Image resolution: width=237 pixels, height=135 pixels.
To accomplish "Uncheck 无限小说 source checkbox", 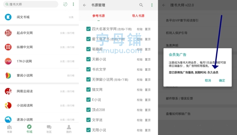I will 89,130.
